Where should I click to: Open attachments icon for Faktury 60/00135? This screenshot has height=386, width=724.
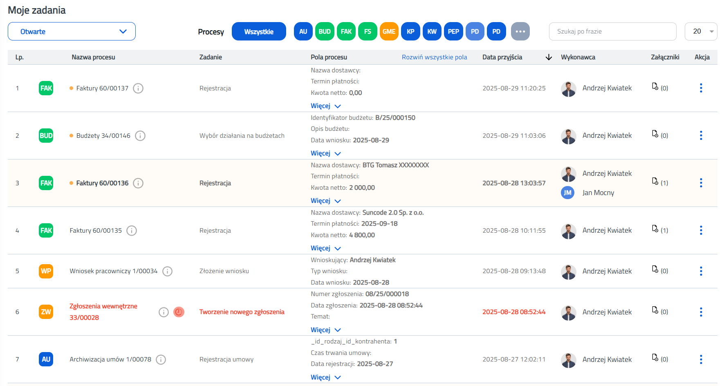(x=655, y=229)
